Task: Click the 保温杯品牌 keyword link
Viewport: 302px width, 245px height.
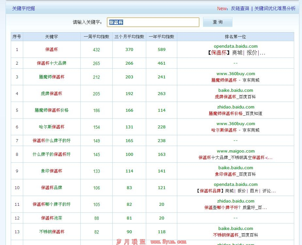Action: click(x=51, y=188)
